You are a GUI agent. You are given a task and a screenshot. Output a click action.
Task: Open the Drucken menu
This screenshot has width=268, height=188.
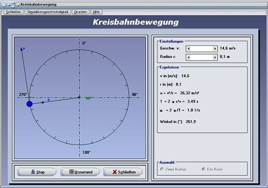pyautogui.click(x=81, y=12)
